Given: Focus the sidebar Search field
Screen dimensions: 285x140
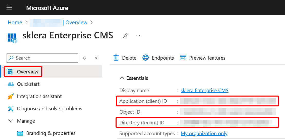Looking at the screenshot, I should click(42, 58).
